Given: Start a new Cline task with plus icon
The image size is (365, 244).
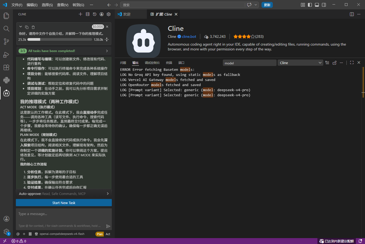Looking at the screenshot, I should [80, 14].
